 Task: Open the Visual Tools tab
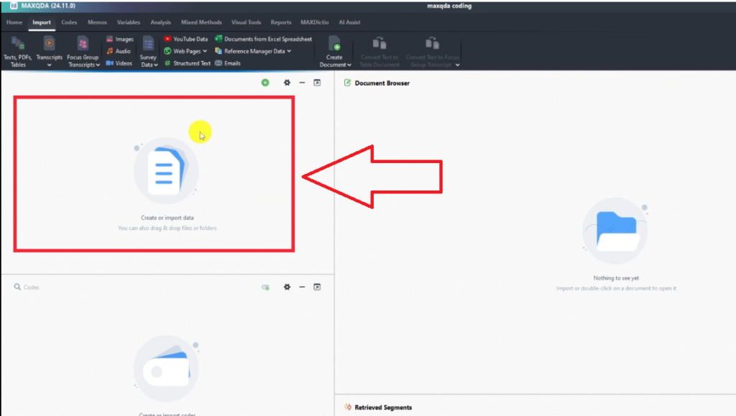click(x=246, y=22)
